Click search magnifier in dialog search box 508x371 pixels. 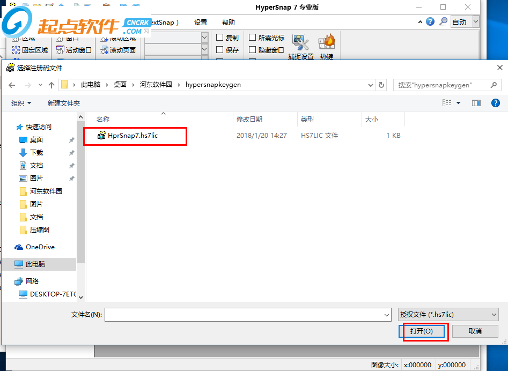coord(494,85)
